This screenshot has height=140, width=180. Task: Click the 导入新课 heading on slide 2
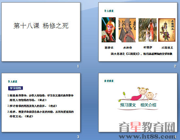(x=109, y=11)
